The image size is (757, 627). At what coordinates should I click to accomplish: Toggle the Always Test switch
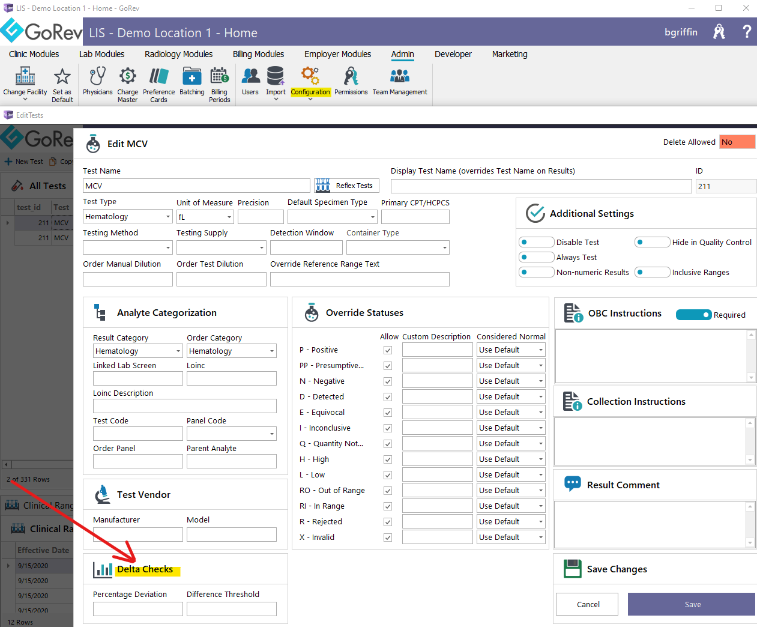click(x=537, y=257)
